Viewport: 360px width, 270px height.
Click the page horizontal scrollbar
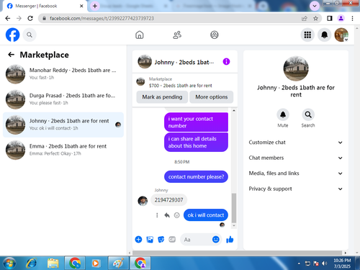pyautogui.click(x=237, y=253)
